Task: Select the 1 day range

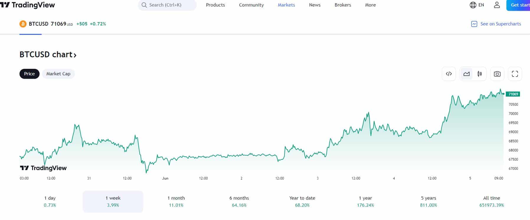Action: pyautogui.click(x=50, y=201)
